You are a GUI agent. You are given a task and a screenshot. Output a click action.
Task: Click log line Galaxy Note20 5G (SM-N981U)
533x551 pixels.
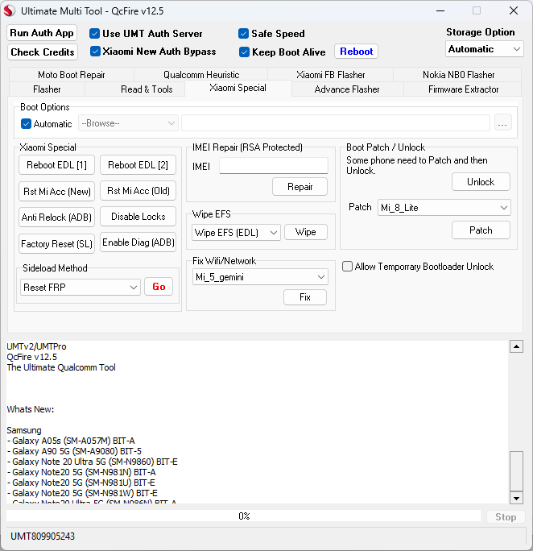[81, 483]
